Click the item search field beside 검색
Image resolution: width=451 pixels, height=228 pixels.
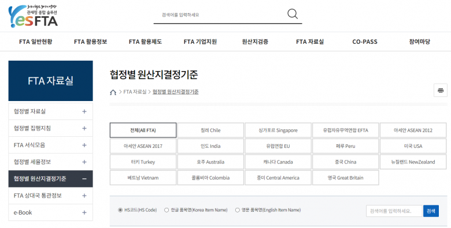point(394,211)
